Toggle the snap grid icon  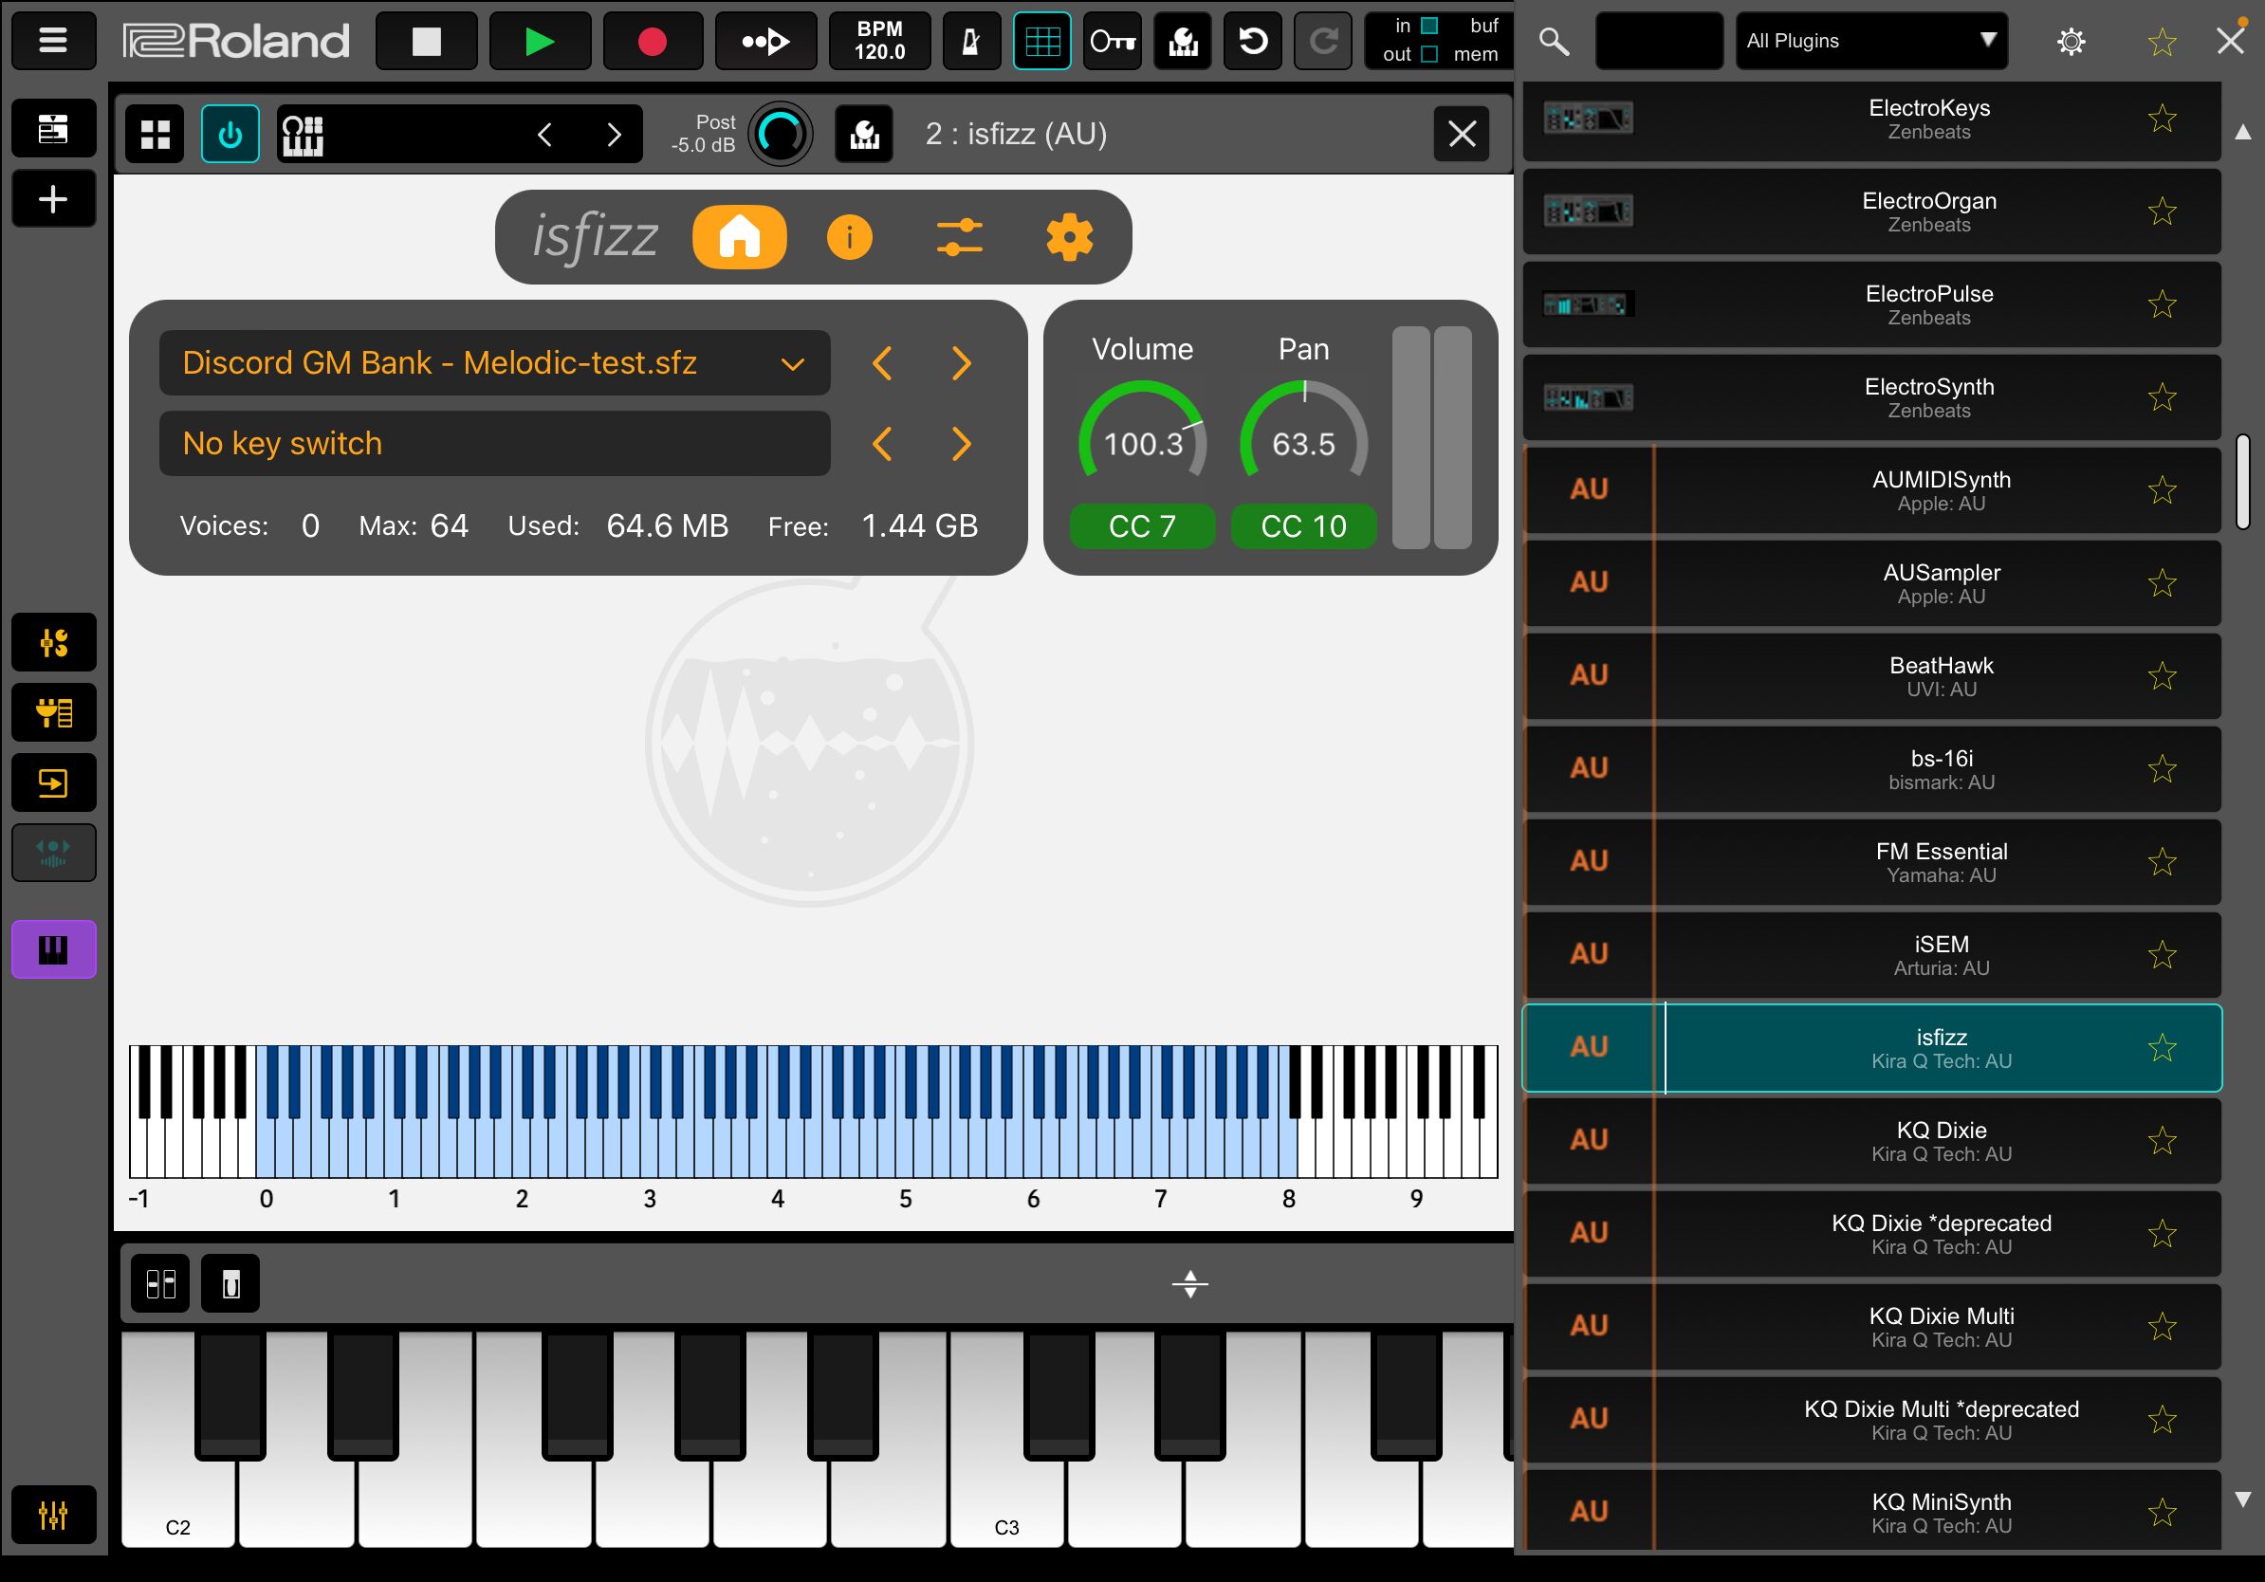click(1041, 41)
